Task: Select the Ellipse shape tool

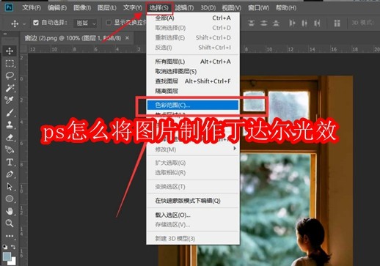Action: click(x=10, y=199)
